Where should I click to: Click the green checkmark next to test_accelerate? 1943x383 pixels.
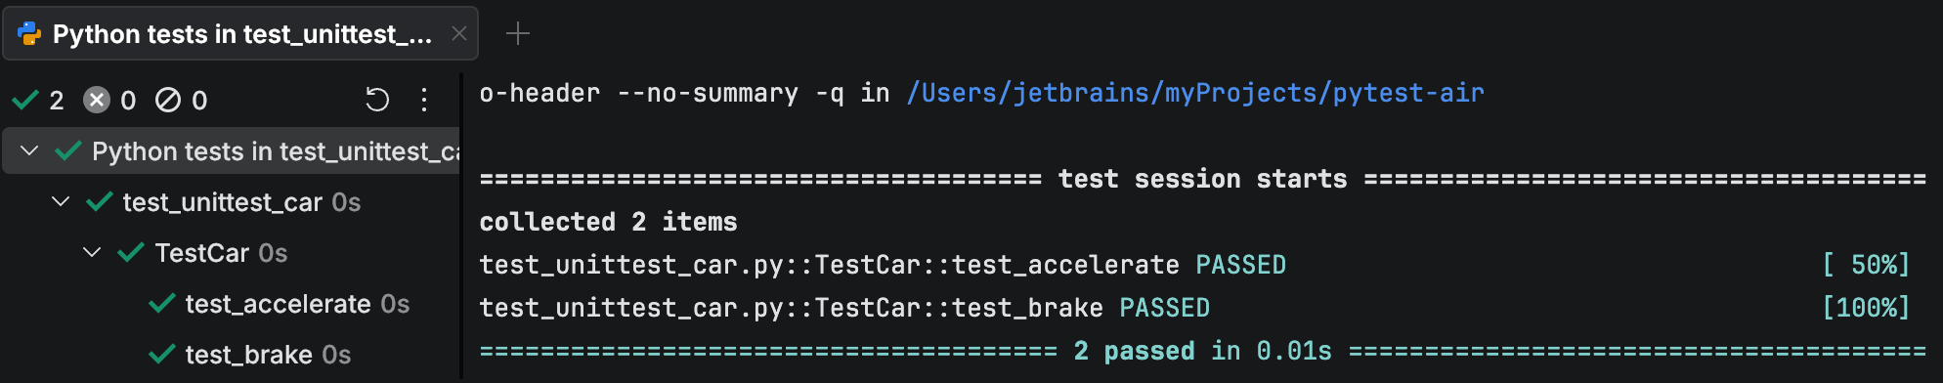[x=162, y=304]
